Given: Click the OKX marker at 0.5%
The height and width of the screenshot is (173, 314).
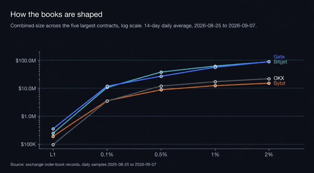Looking at the screenshot, I should [161, 86].
